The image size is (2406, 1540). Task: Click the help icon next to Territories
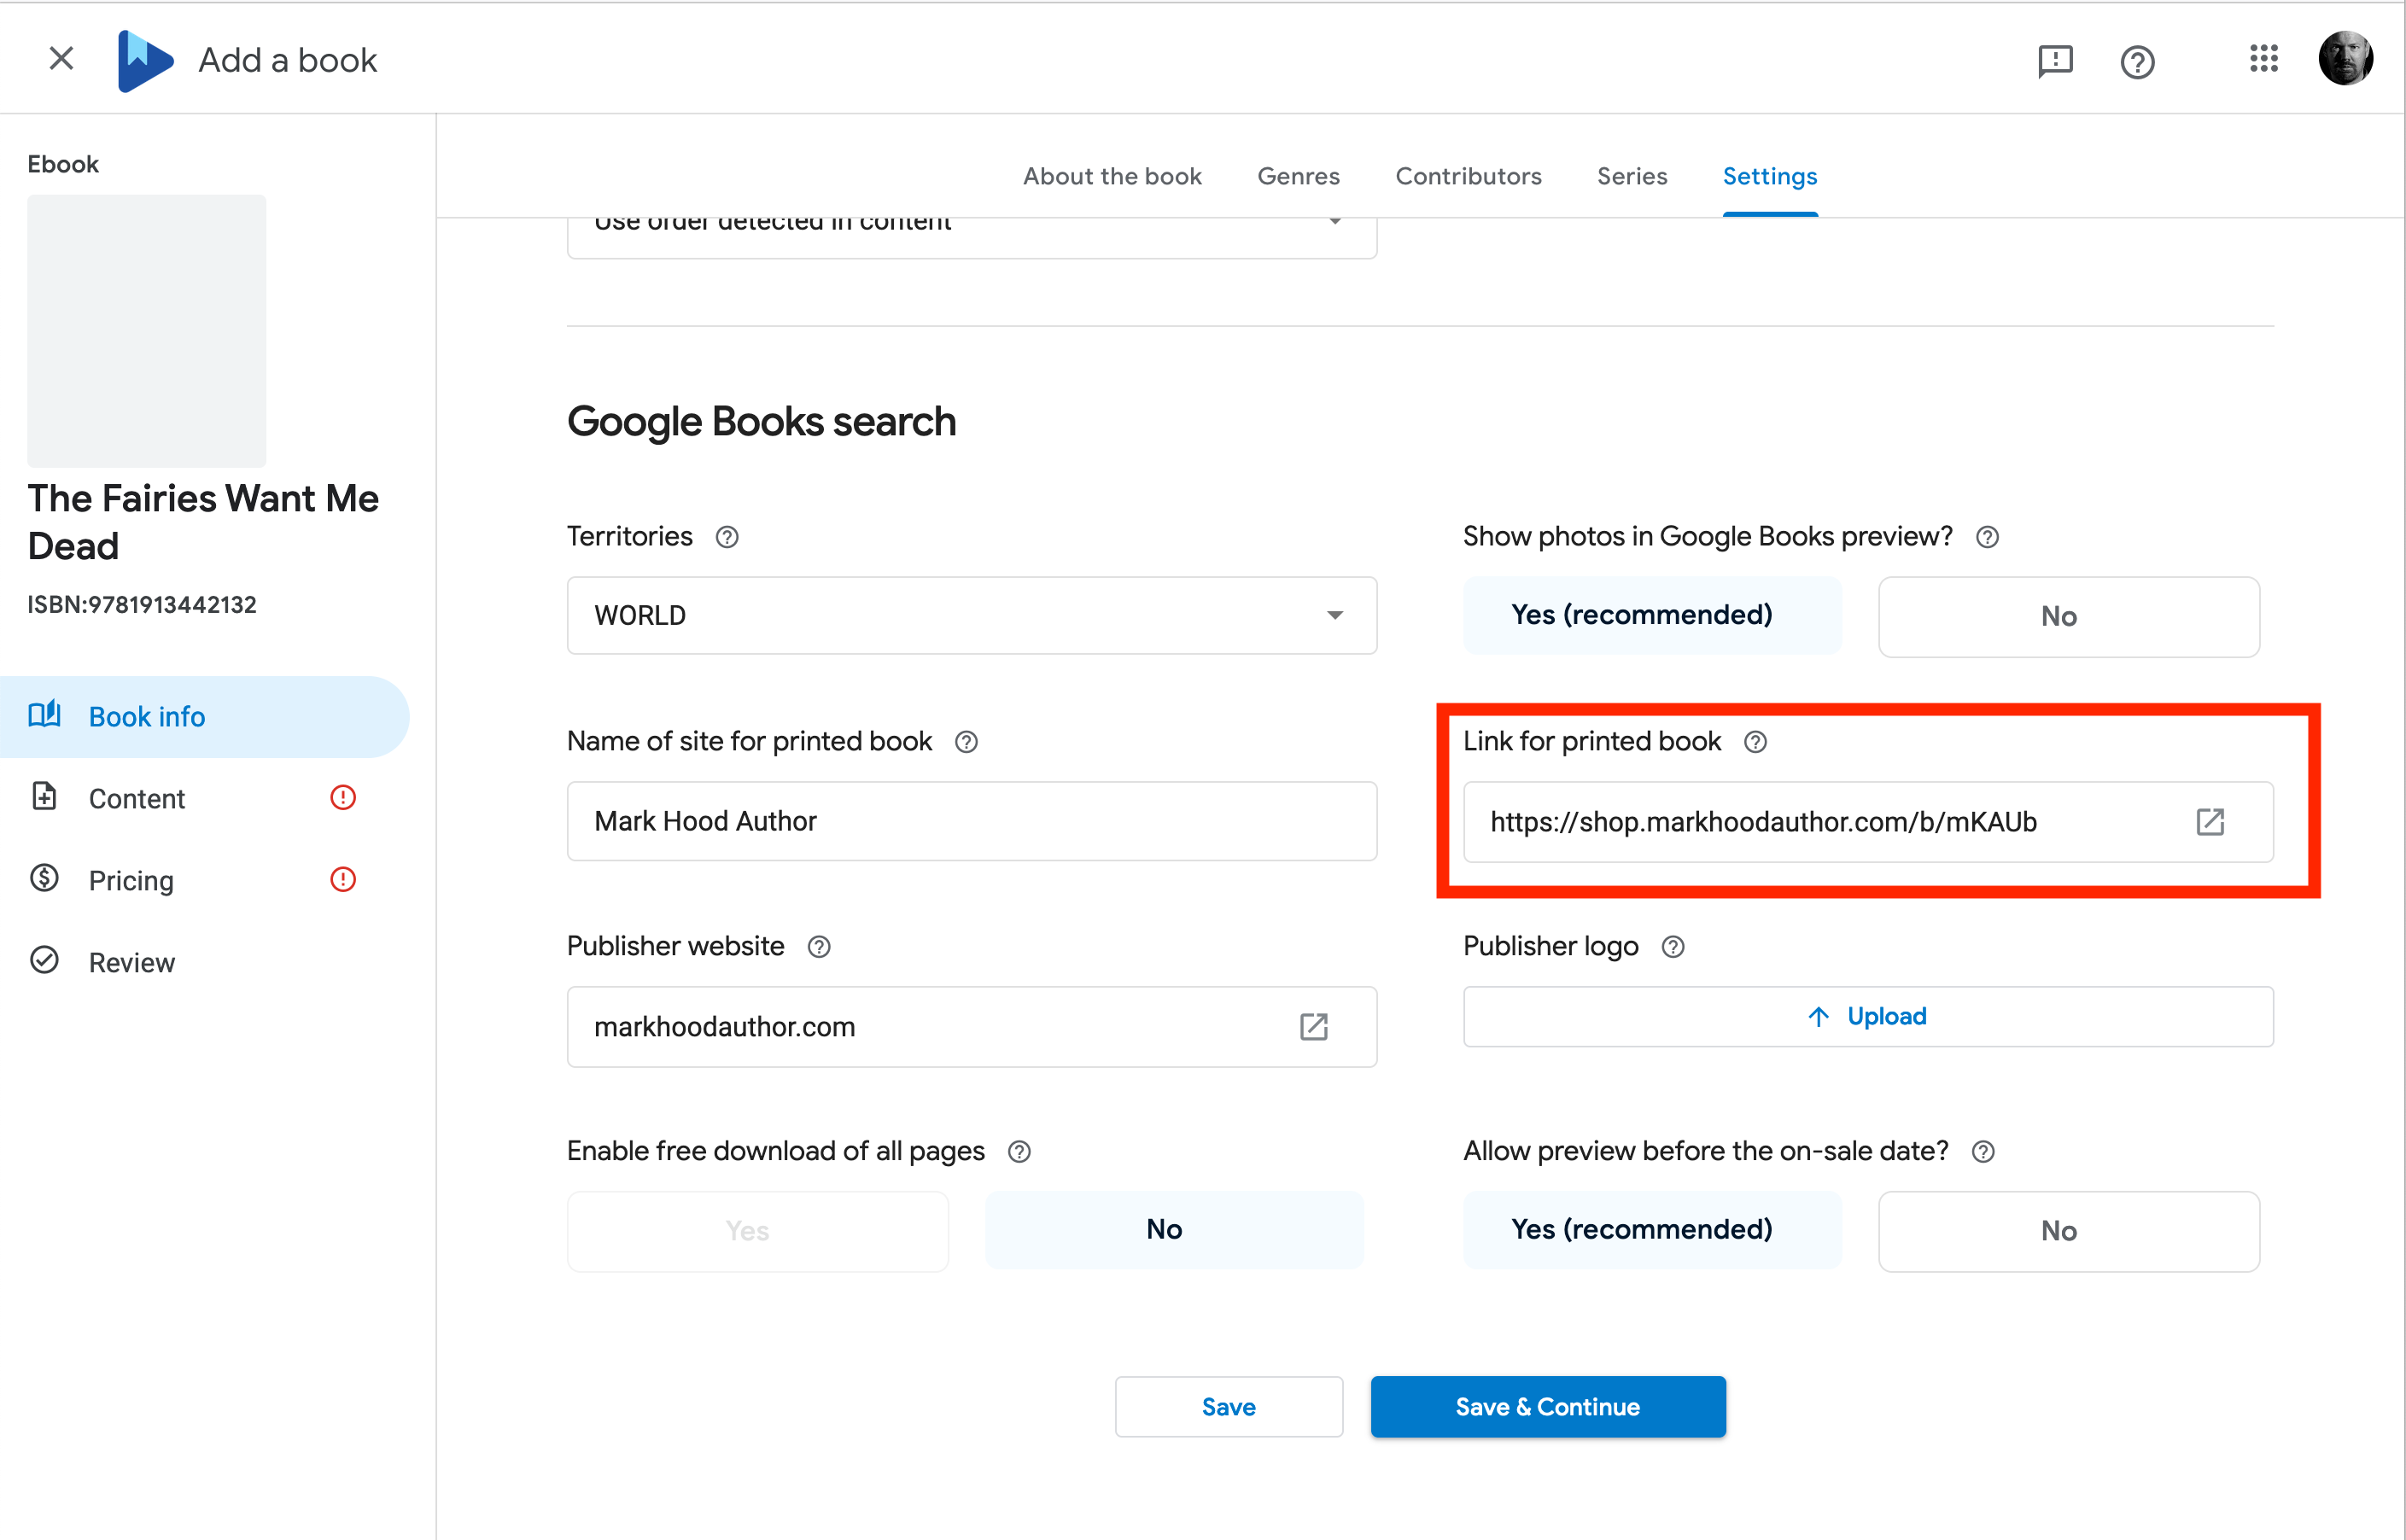727,537
